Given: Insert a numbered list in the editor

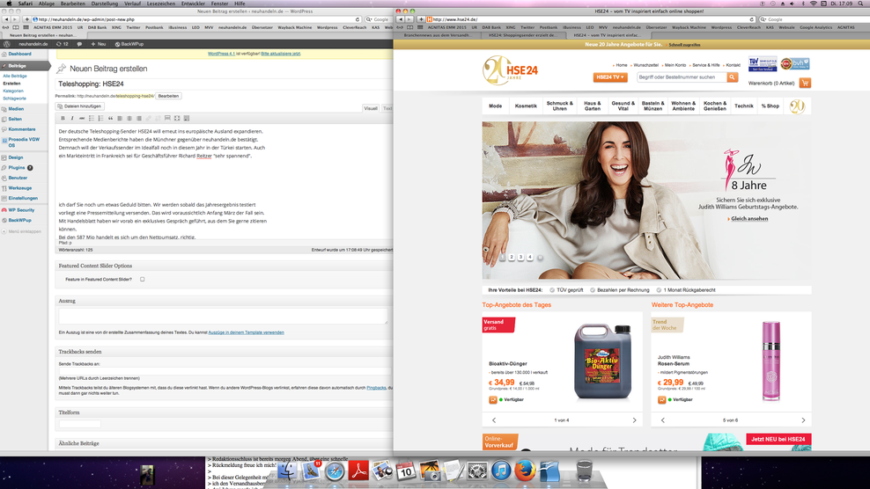Looking at the screenshot, I should click(x=100, y=118).
